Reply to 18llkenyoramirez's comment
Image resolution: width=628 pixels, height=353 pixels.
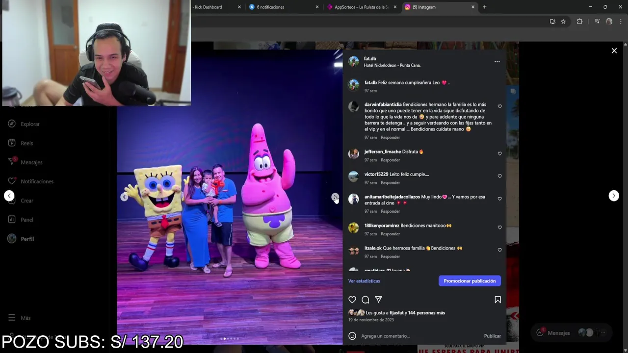(390, 234)
